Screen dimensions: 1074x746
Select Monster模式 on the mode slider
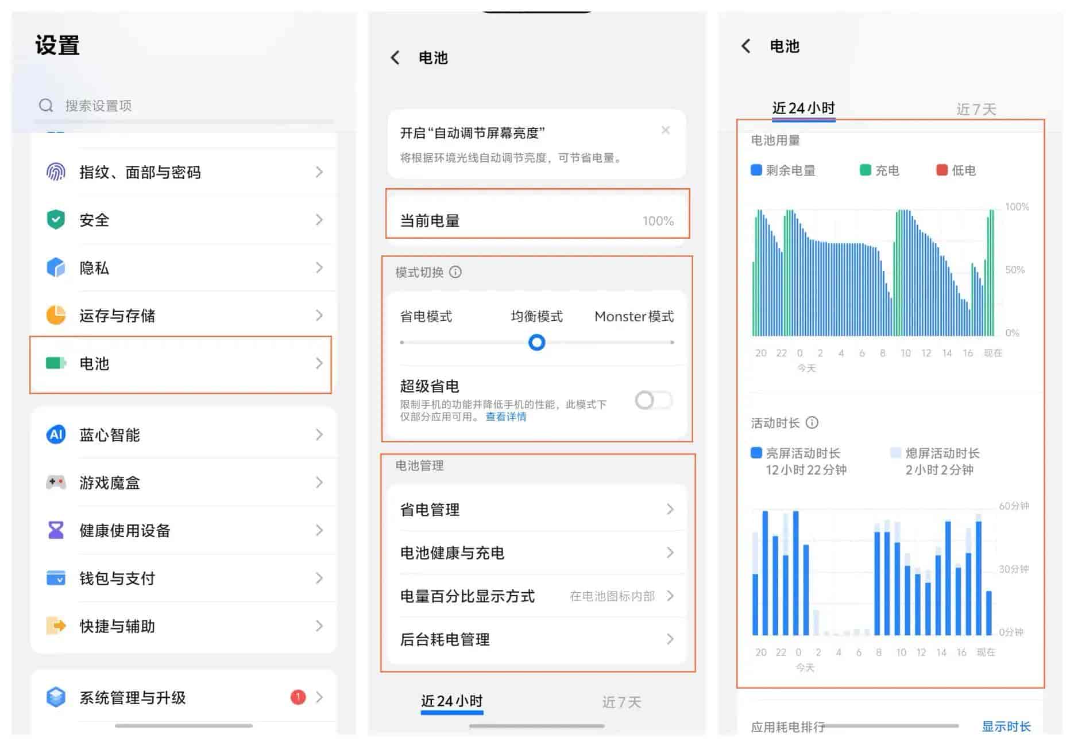point(634,316)
